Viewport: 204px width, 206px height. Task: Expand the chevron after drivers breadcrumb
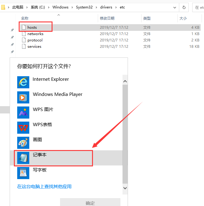[x=116, y=7]
